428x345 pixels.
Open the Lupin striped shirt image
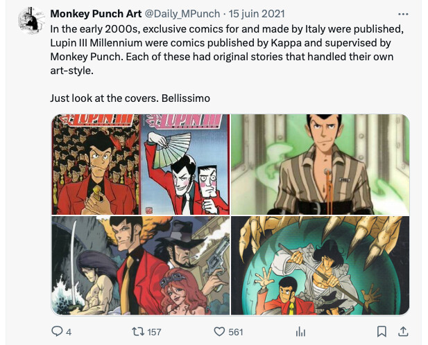tap(320, 164)
